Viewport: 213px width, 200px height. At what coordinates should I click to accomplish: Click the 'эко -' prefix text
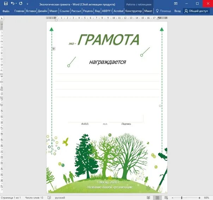pos(72,44)
